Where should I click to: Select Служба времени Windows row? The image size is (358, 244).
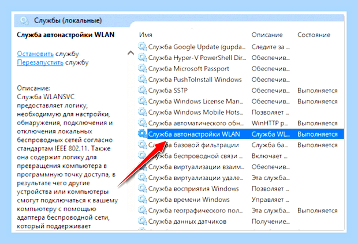click(x=241, y=200)
